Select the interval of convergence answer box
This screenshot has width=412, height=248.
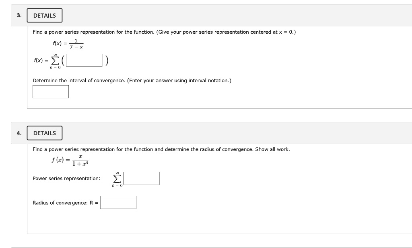click(50, 91)
